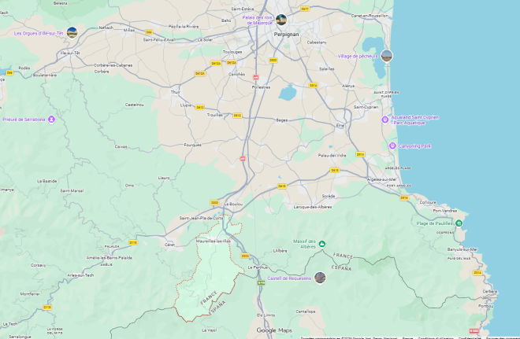Viewport: 520px width, 339px height.
Task: Select the Canet-en-Roussillon label
Action: tap(370, 16)
